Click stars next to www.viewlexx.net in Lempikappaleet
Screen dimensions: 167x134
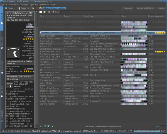[x=29, y=71]
